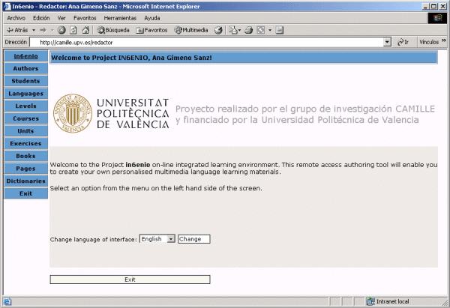Click the Atrás back button
450x308 pixels.
pyautogui.click(x=17, y=30)
